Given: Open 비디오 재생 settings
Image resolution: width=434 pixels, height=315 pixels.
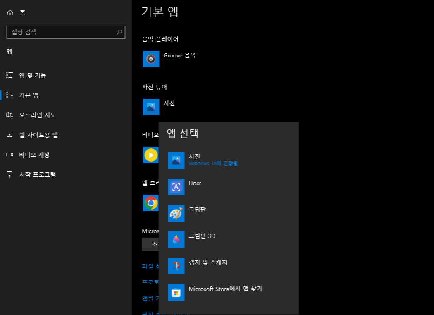Looking at the screenshot, I should pyautogui.click(x=34, y=155).
